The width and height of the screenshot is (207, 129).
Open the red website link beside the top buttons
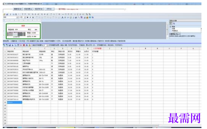(x=68, y=9)
